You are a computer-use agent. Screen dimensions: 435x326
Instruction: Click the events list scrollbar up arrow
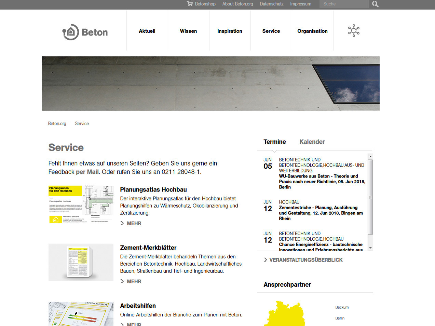370,156
